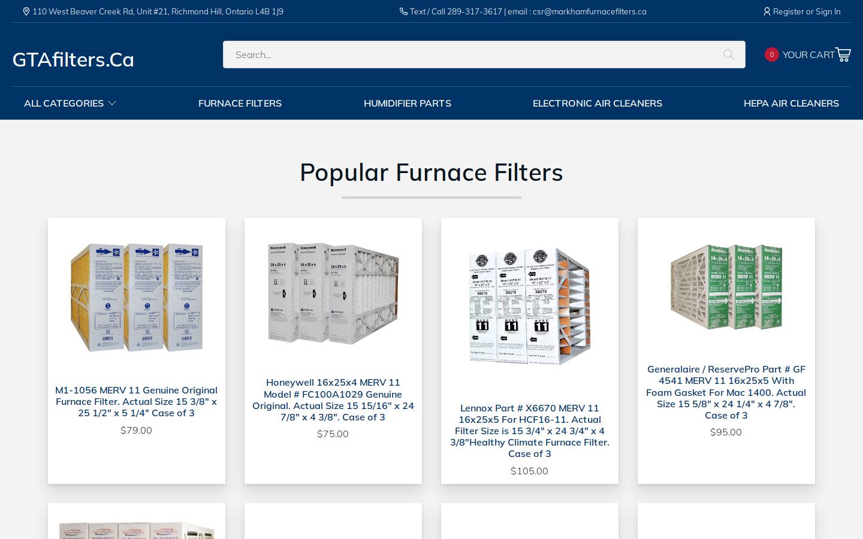Click the user icon beside Register or Sign In
The image size is (863, 539).
[767, 11]
